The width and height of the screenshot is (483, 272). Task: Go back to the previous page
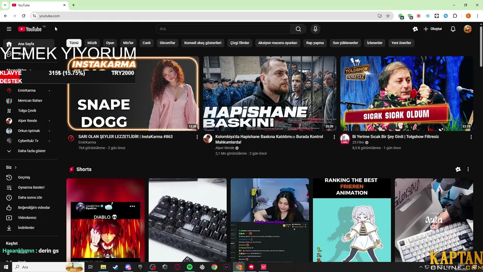coord(5,16)
